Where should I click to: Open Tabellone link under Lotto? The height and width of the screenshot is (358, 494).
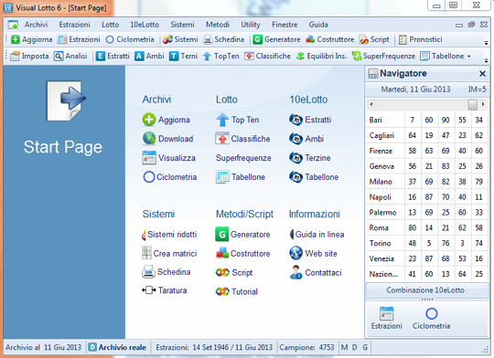click(241, 177)
